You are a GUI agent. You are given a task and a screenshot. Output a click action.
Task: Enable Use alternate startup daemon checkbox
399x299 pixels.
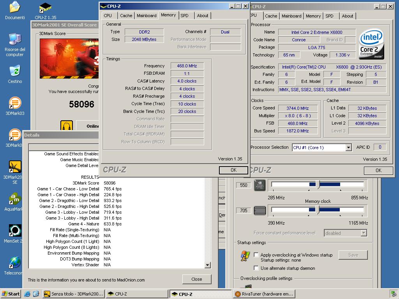coord(256,268)
